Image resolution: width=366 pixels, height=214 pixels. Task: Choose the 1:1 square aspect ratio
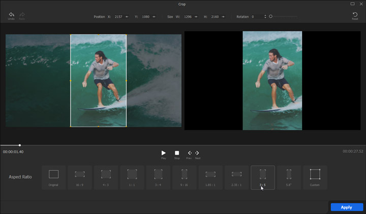pyautogui.click(x=132, y=177)
